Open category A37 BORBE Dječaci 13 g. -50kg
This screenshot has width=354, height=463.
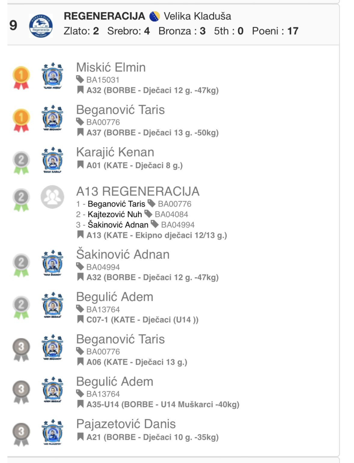click(x=152, y=133)
